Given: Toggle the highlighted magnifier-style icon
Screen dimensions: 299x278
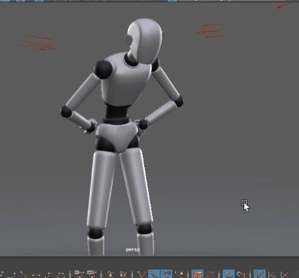Looking at the screenshot, I should (x=228, y=274).
